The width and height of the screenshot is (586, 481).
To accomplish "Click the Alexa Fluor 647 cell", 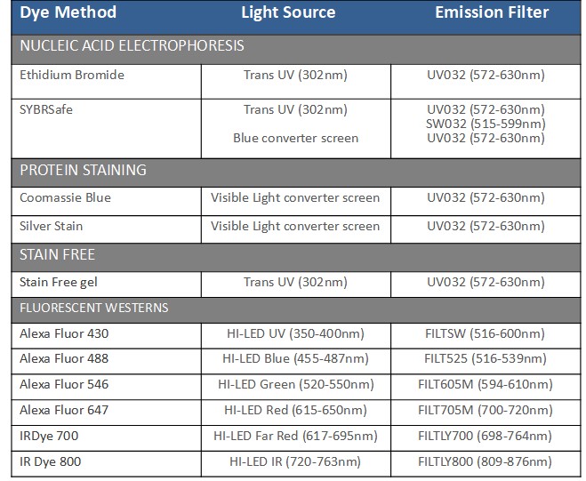I will point(64,411).
